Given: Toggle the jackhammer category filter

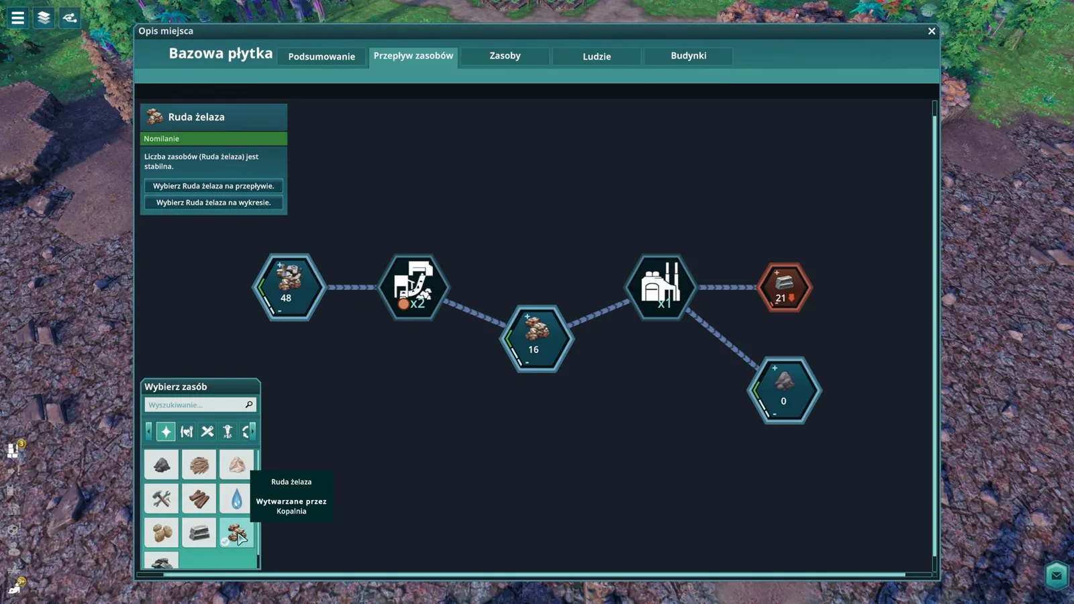Looking at the screenshot, I should click(x=228, y=432).
